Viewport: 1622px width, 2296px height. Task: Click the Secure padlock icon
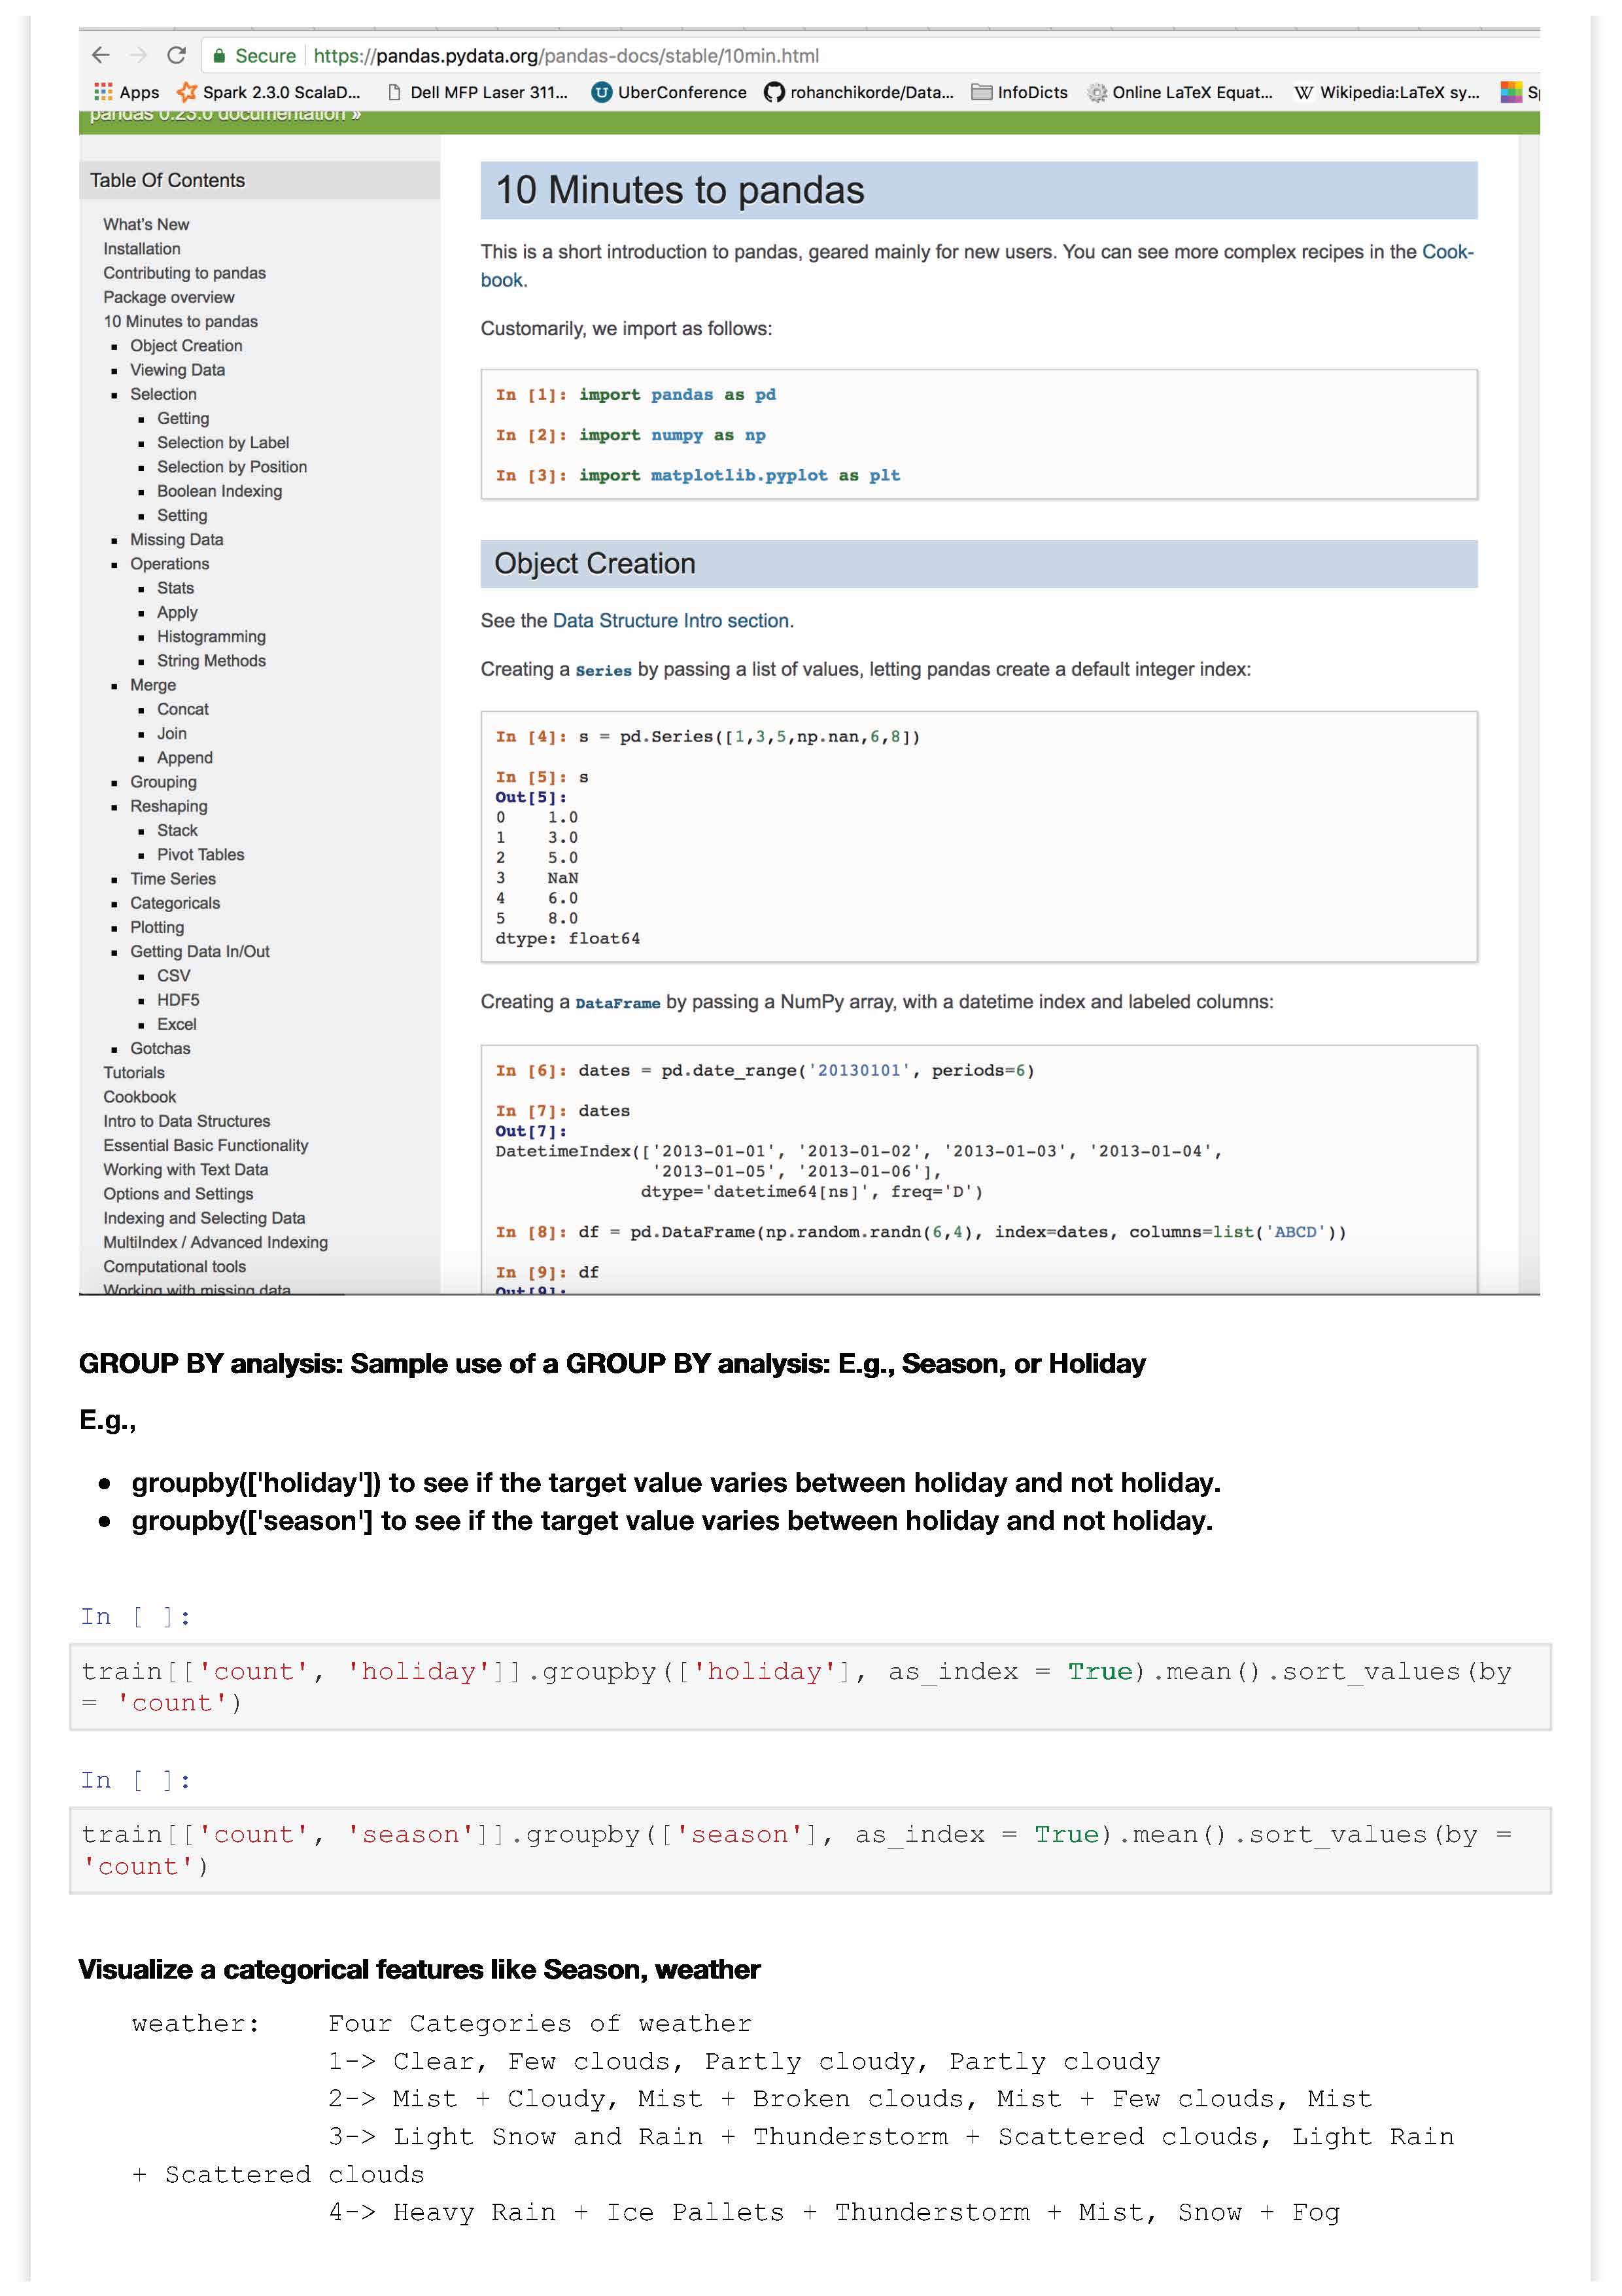point(220,57)
